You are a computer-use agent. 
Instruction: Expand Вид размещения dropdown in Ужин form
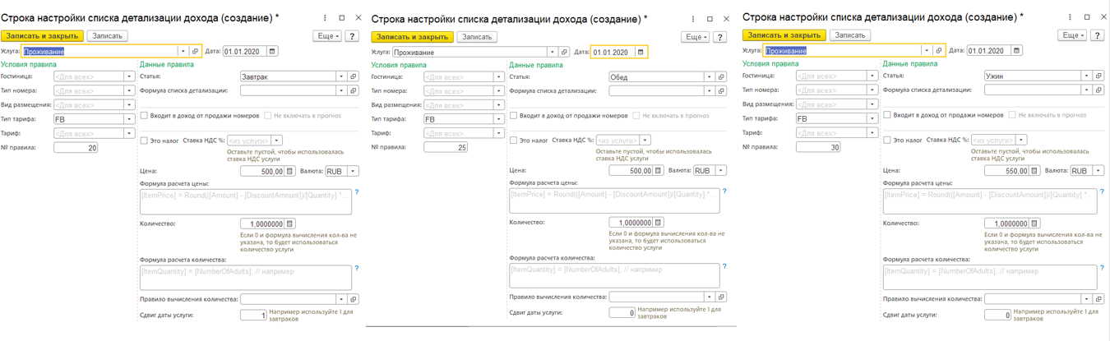click(872, 104)
